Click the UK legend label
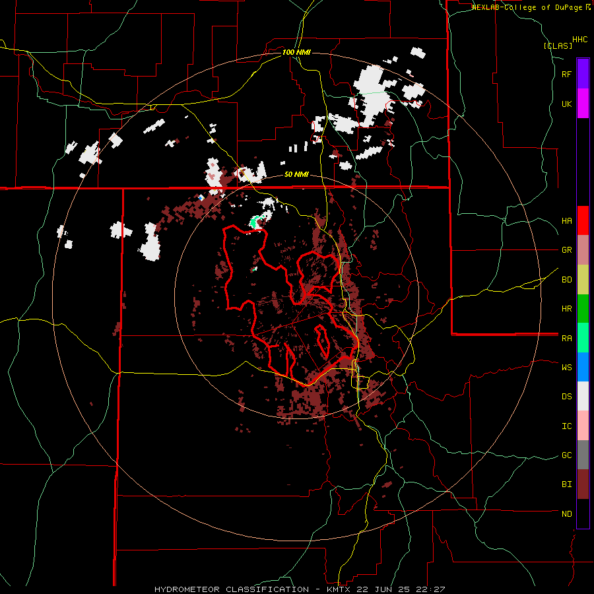This screenshot has width=594, height=594. coord(566,104)
